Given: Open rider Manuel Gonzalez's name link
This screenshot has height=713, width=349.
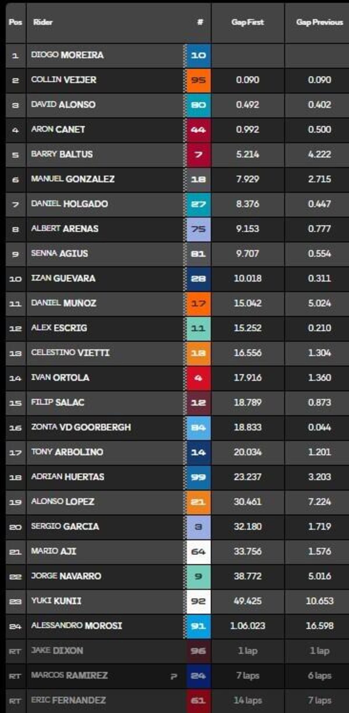Looking at the screenshot, I should [73, 179].
